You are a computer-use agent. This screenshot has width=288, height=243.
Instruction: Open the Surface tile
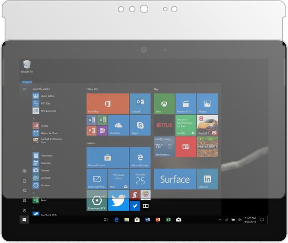[x=175, y=179]
